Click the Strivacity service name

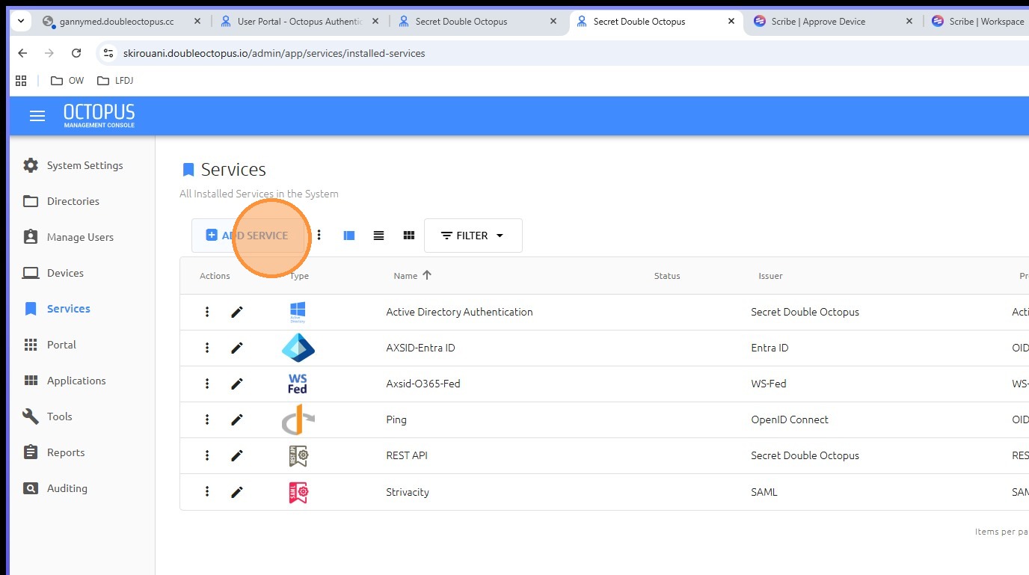pyautogui.click(x=408, y=492)
